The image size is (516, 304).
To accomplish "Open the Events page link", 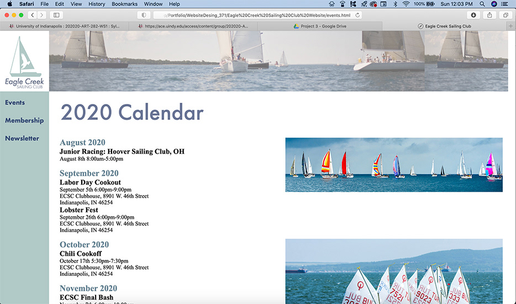I will (15, 102).
